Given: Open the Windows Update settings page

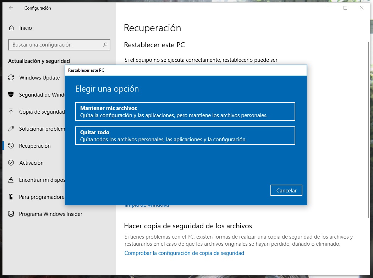Looking at the screenshot, I should point(39,77).
